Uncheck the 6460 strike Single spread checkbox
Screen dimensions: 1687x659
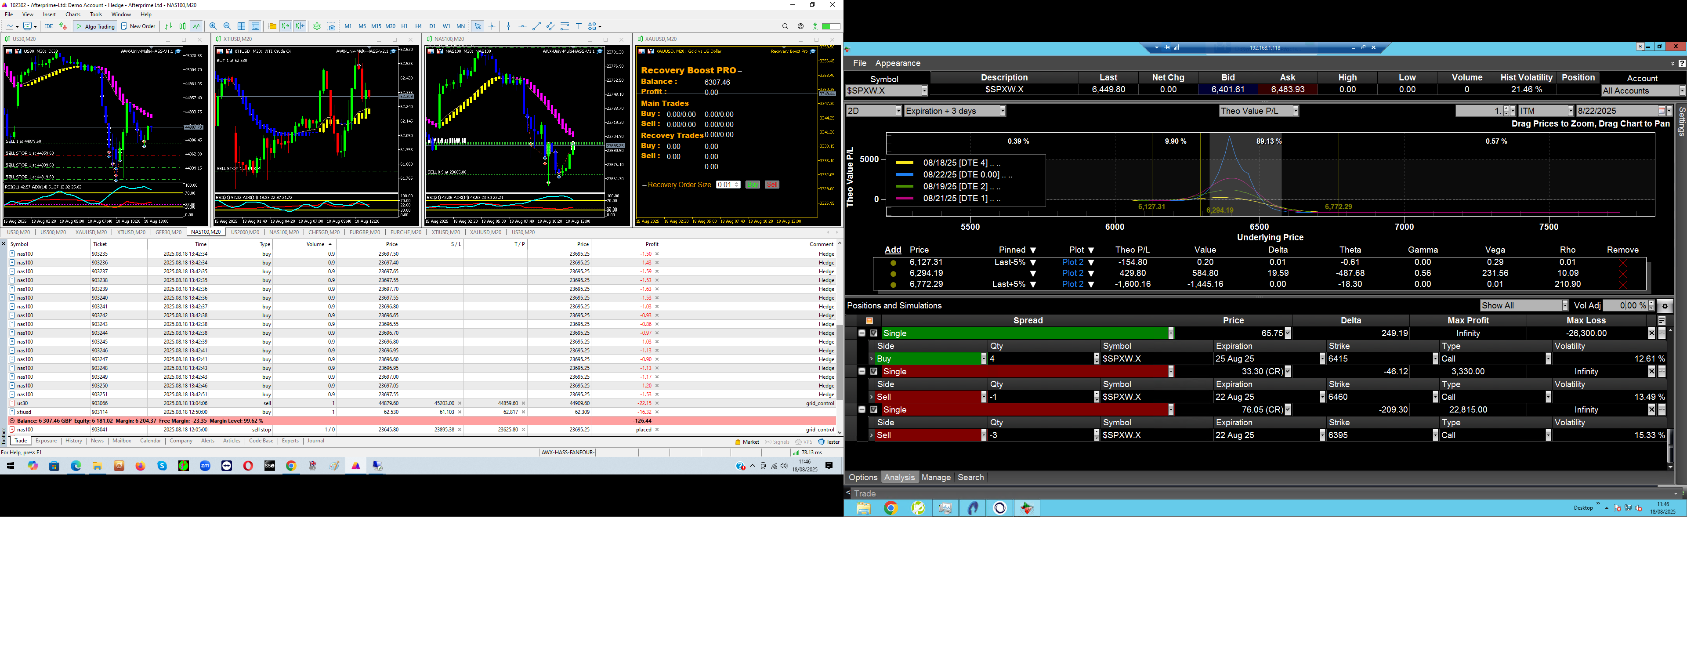pyautogui.click(x=874, y=371)
